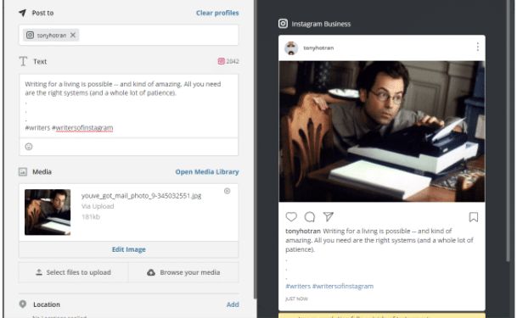
Task: Click Select files to upload
Action: [x=73, y=272]
